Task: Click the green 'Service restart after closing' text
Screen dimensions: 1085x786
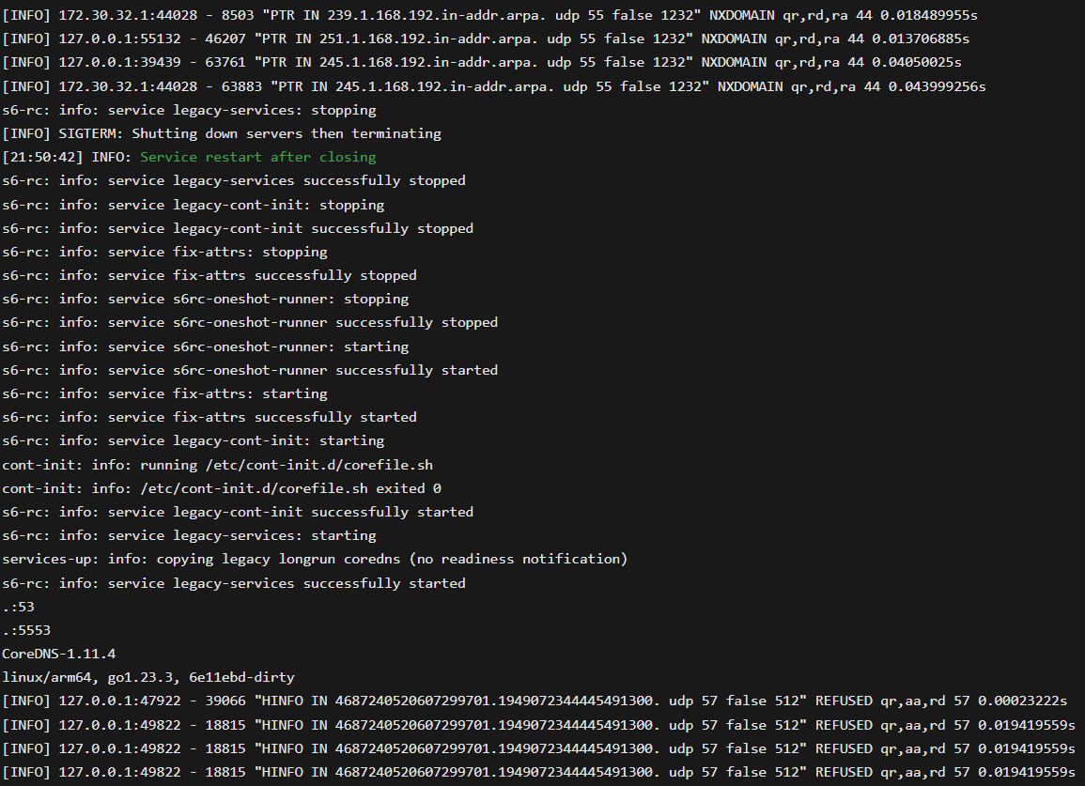Action: pos(258,157)
